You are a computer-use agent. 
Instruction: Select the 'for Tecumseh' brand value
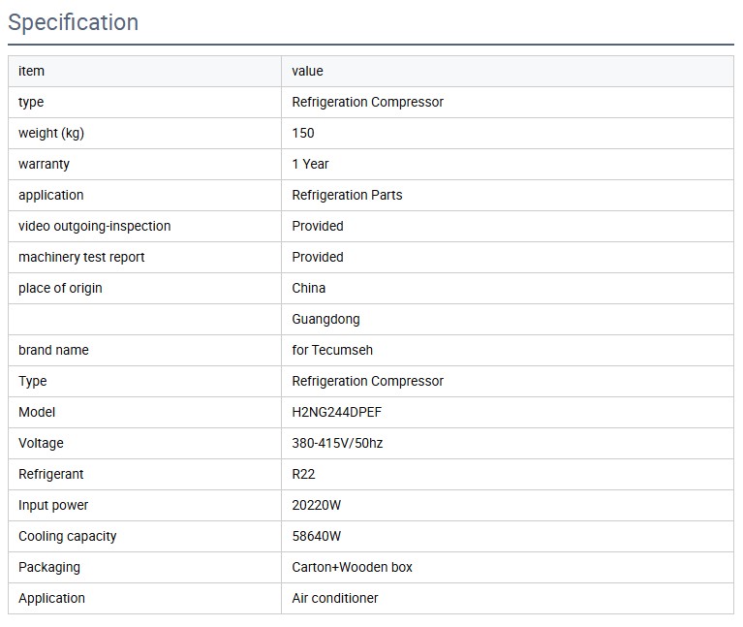click(x=332, y=350)
